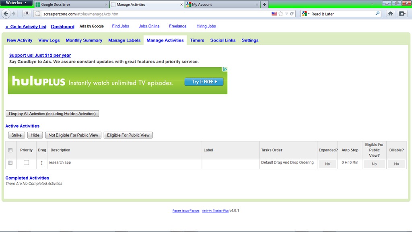Open the Find Jobs ad link
This screenshot has height=232, width=412.
click(x=120, y=26)
